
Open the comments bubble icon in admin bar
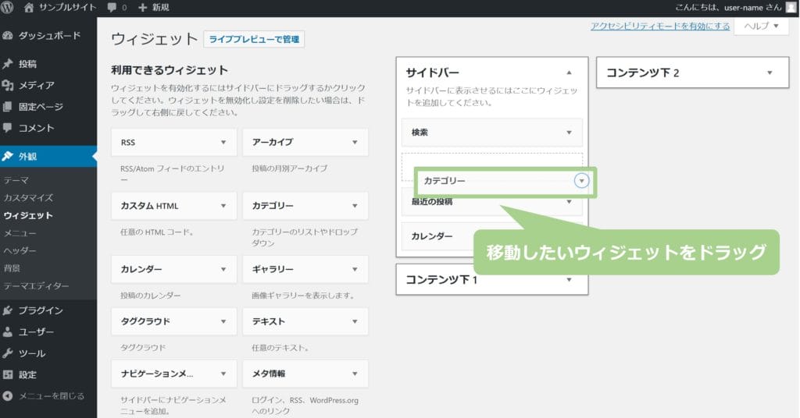[112, 8]
